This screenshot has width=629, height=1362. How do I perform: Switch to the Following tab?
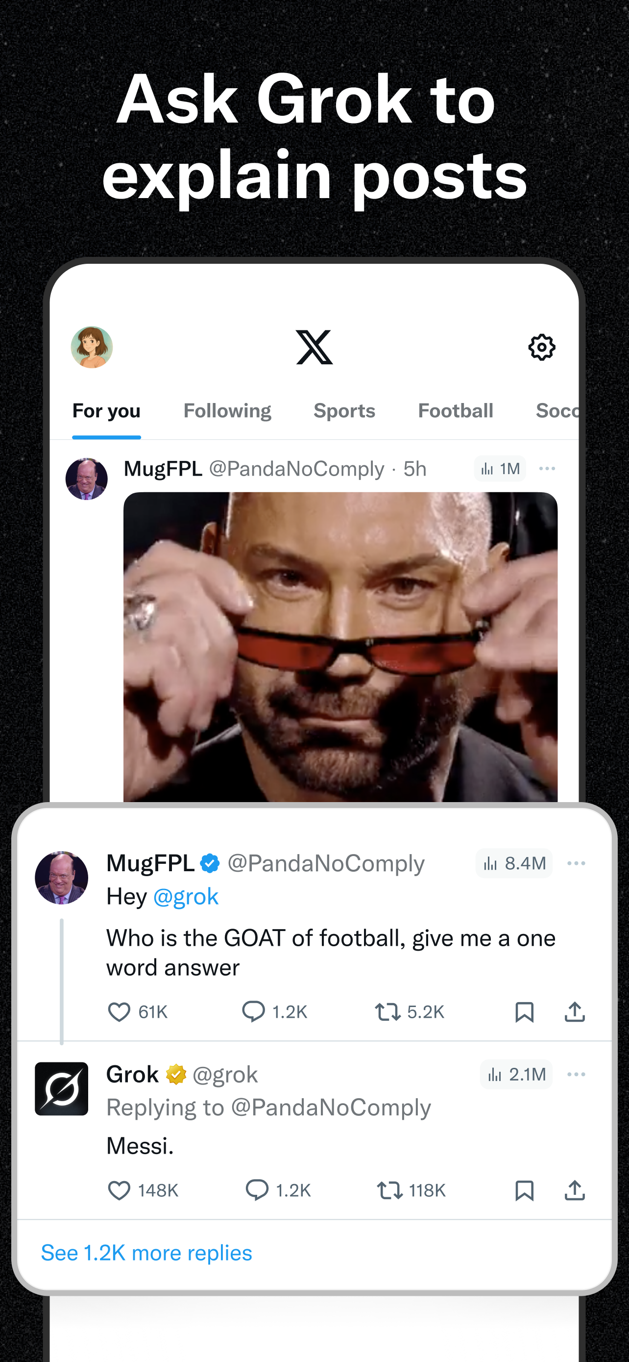point(227,411)
